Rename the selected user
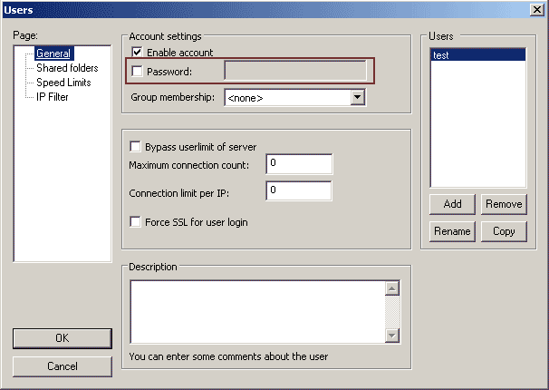Screen dimensions: 549x390 click(452, 231)
